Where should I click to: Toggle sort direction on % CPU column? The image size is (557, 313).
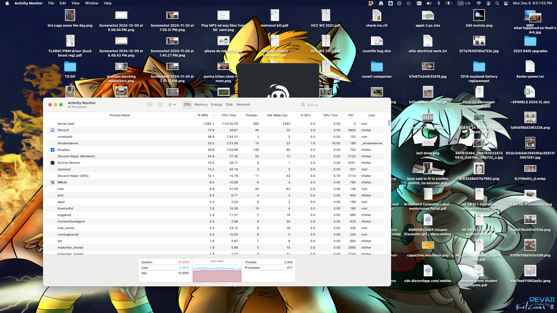213,115
